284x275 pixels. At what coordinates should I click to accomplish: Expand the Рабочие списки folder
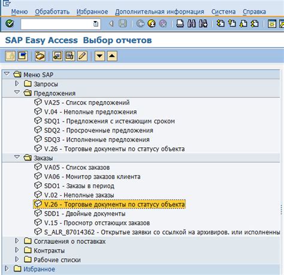17,259
